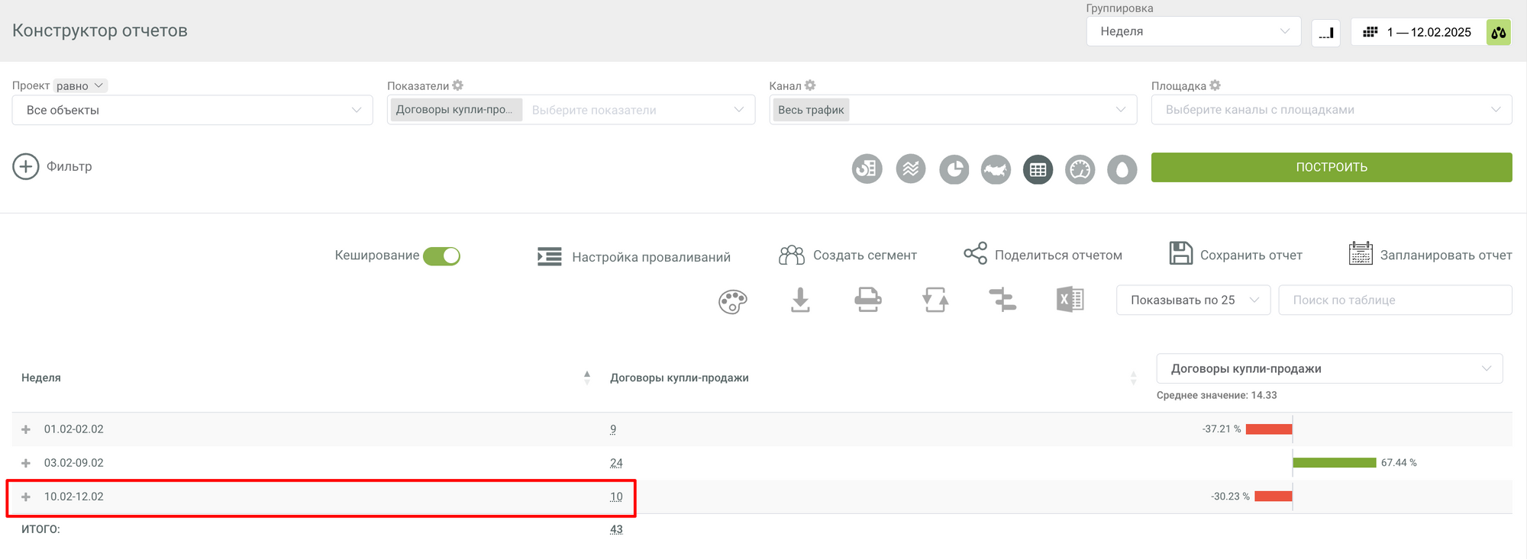The height and width of the screenshot is (559, 1527).
Task: Open Настройка проваливаний settings
Action: pyautogui.click(x=634, y=257)
